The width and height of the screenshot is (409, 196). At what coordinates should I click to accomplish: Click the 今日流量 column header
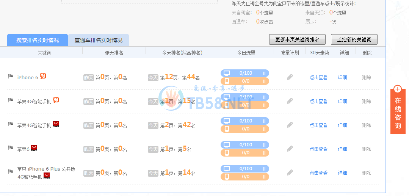click(246, 53)
